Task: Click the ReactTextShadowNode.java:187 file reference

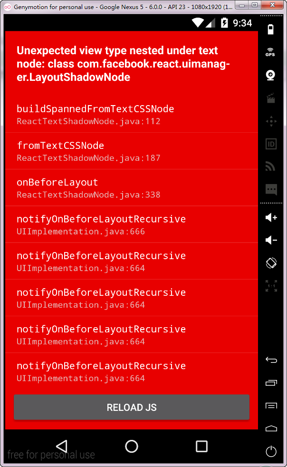Action: pos(88,158)
